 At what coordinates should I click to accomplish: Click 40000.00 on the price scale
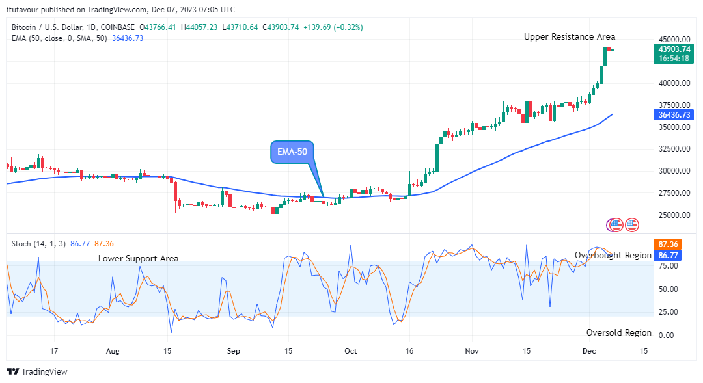pos(674,83)
